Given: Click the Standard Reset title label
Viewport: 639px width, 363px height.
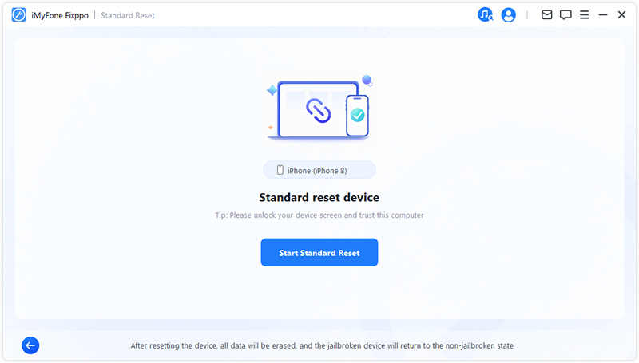Looking at the screenshot, I should tap(128, 15).
